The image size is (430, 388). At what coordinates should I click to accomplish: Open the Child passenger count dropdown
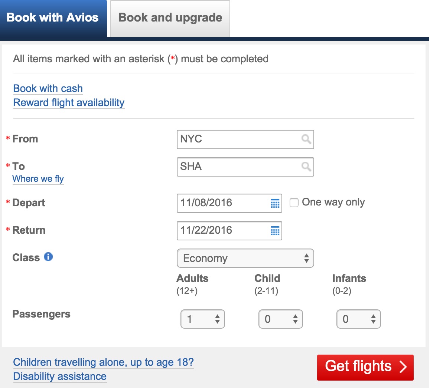click(x=281, y=319)
